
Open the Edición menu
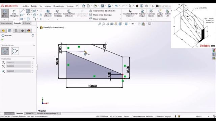(34, 6)
